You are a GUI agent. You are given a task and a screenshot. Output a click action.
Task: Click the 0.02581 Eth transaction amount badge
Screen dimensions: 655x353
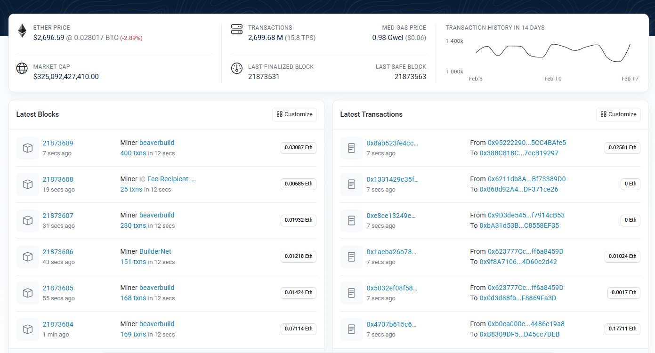coord(623,148)
